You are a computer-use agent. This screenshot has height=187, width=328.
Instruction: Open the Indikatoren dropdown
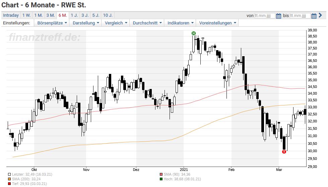coord(180,23)
